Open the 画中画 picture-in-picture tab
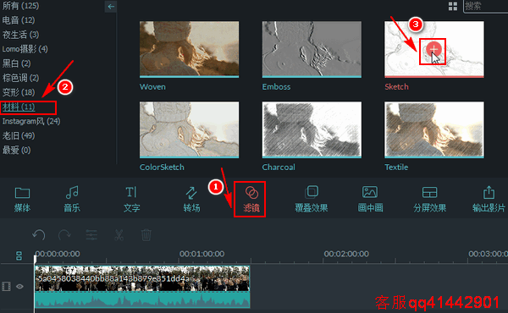 pos(370,199)
